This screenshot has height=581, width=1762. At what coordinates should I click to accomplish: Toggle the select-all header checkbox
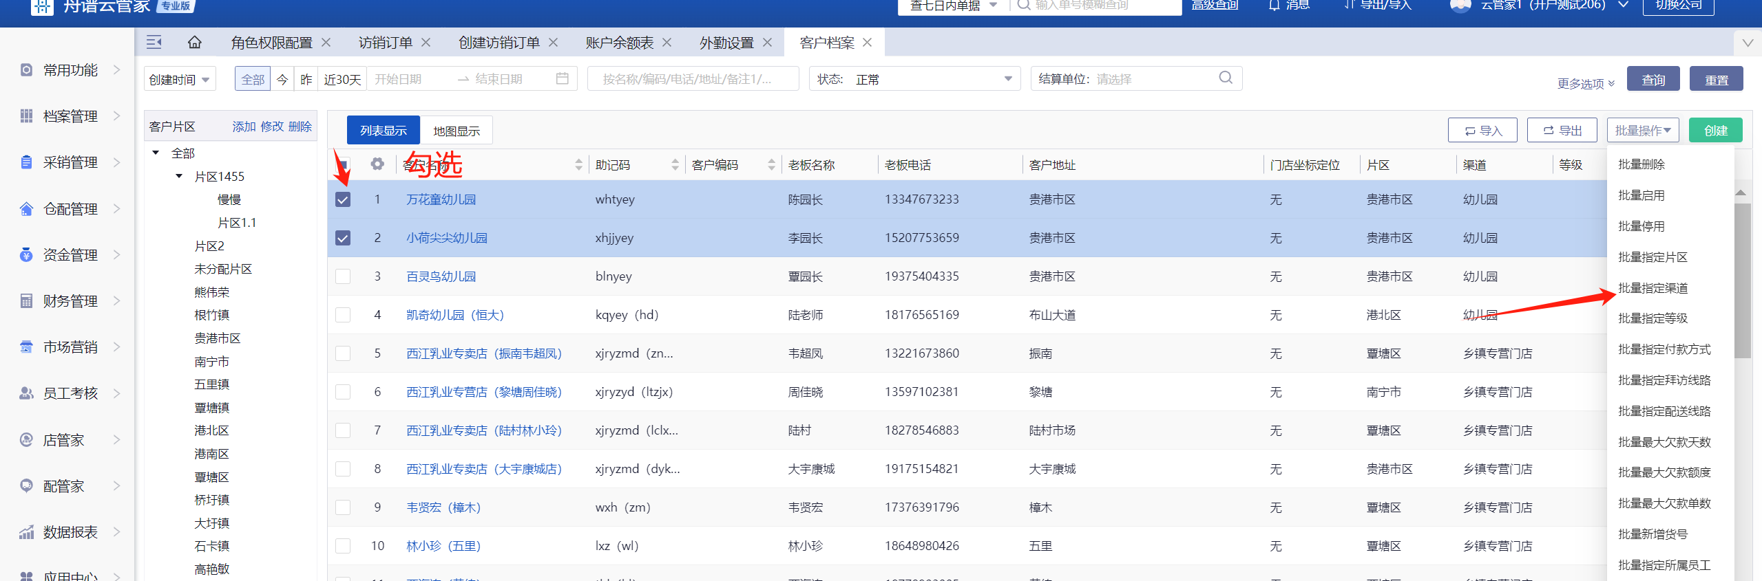click(x=343, y=165)
